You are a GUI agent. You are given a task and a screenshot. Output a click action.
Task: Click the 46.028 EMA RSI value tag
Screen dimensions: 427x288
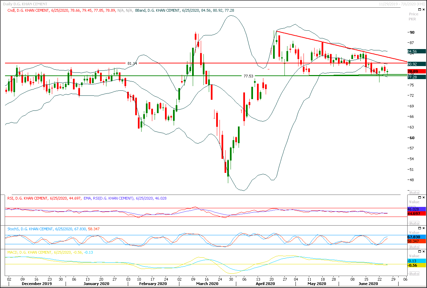(417, 209)
